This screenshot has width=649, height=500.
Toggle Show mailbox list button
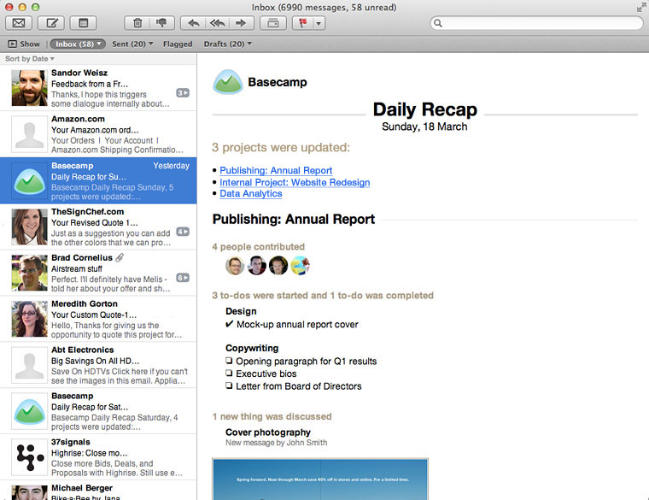coord(24,44)
